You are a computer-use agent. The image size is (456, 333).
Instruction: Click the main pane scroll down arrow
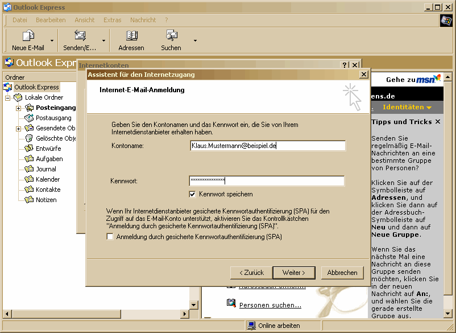tap(193, 305)
